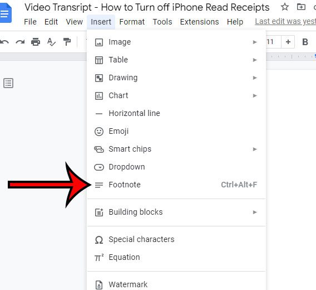Screen dimensions: 316x290
Task: Open the Google Docs home icon
Action: pos(6,13)
